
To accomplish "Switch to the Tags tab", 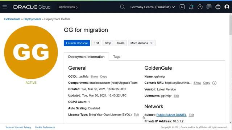I will pyautogui.click(x=117, y=57).
